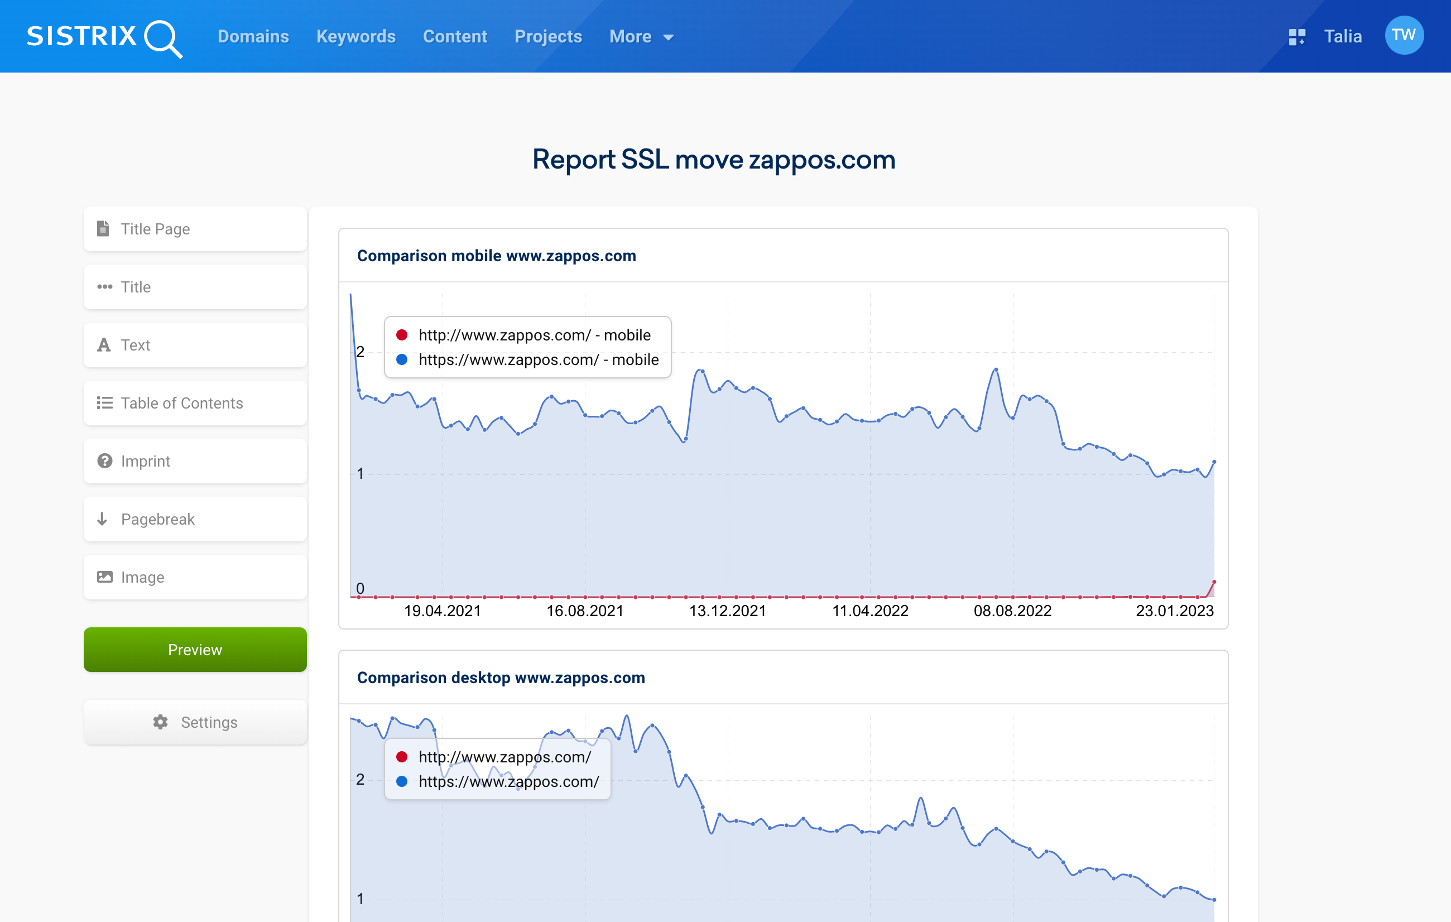Screen dimensions: 1451x922
Task: Add a Title element
Action: tap(195, 287)
